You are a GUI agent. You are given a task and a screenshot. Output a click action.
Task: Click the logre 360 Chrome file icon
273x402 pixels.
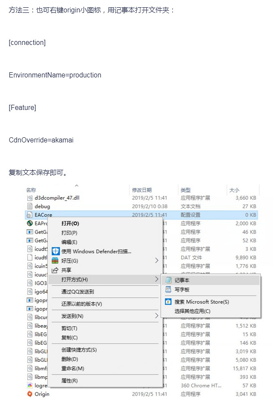click(x=29, y=385)
